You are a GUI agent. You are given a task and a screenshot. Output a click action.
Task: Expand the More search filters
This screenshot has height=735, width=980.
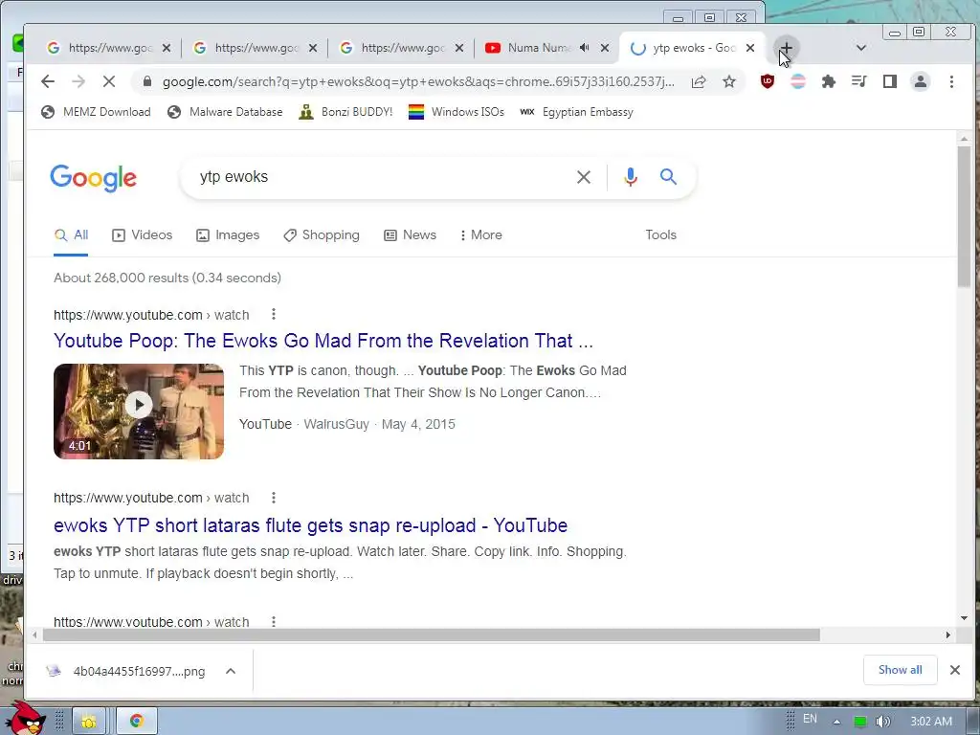point(480,235)
